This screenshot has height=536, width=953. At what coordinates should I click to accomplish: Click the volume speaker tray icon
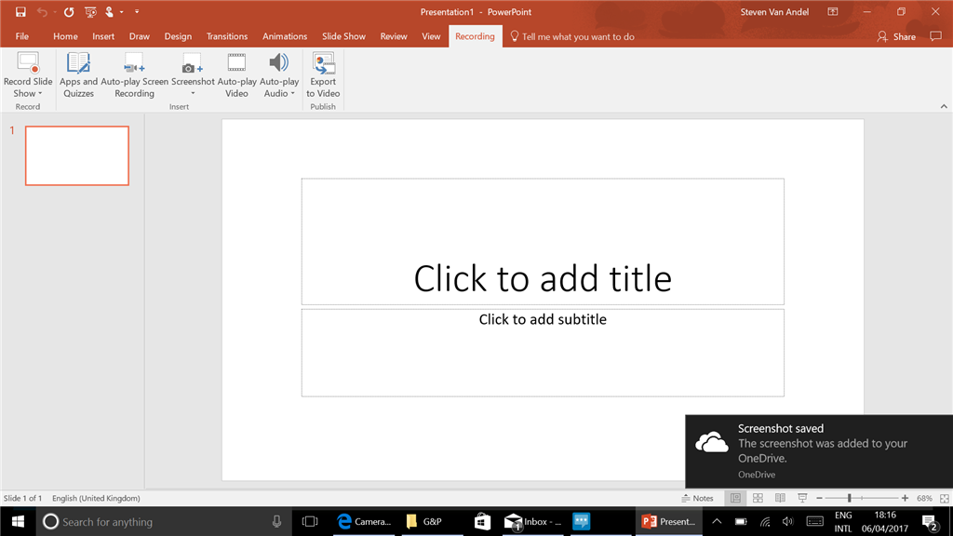(787, 521)
